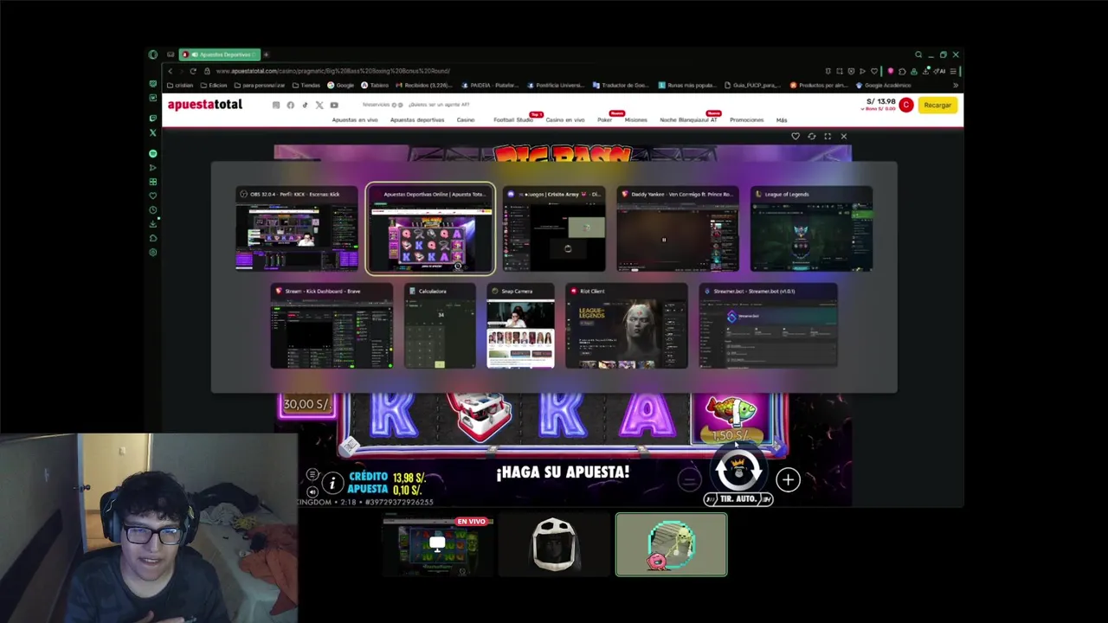Expand the Más menu
Screen dimensions: 1108x623
782,120
